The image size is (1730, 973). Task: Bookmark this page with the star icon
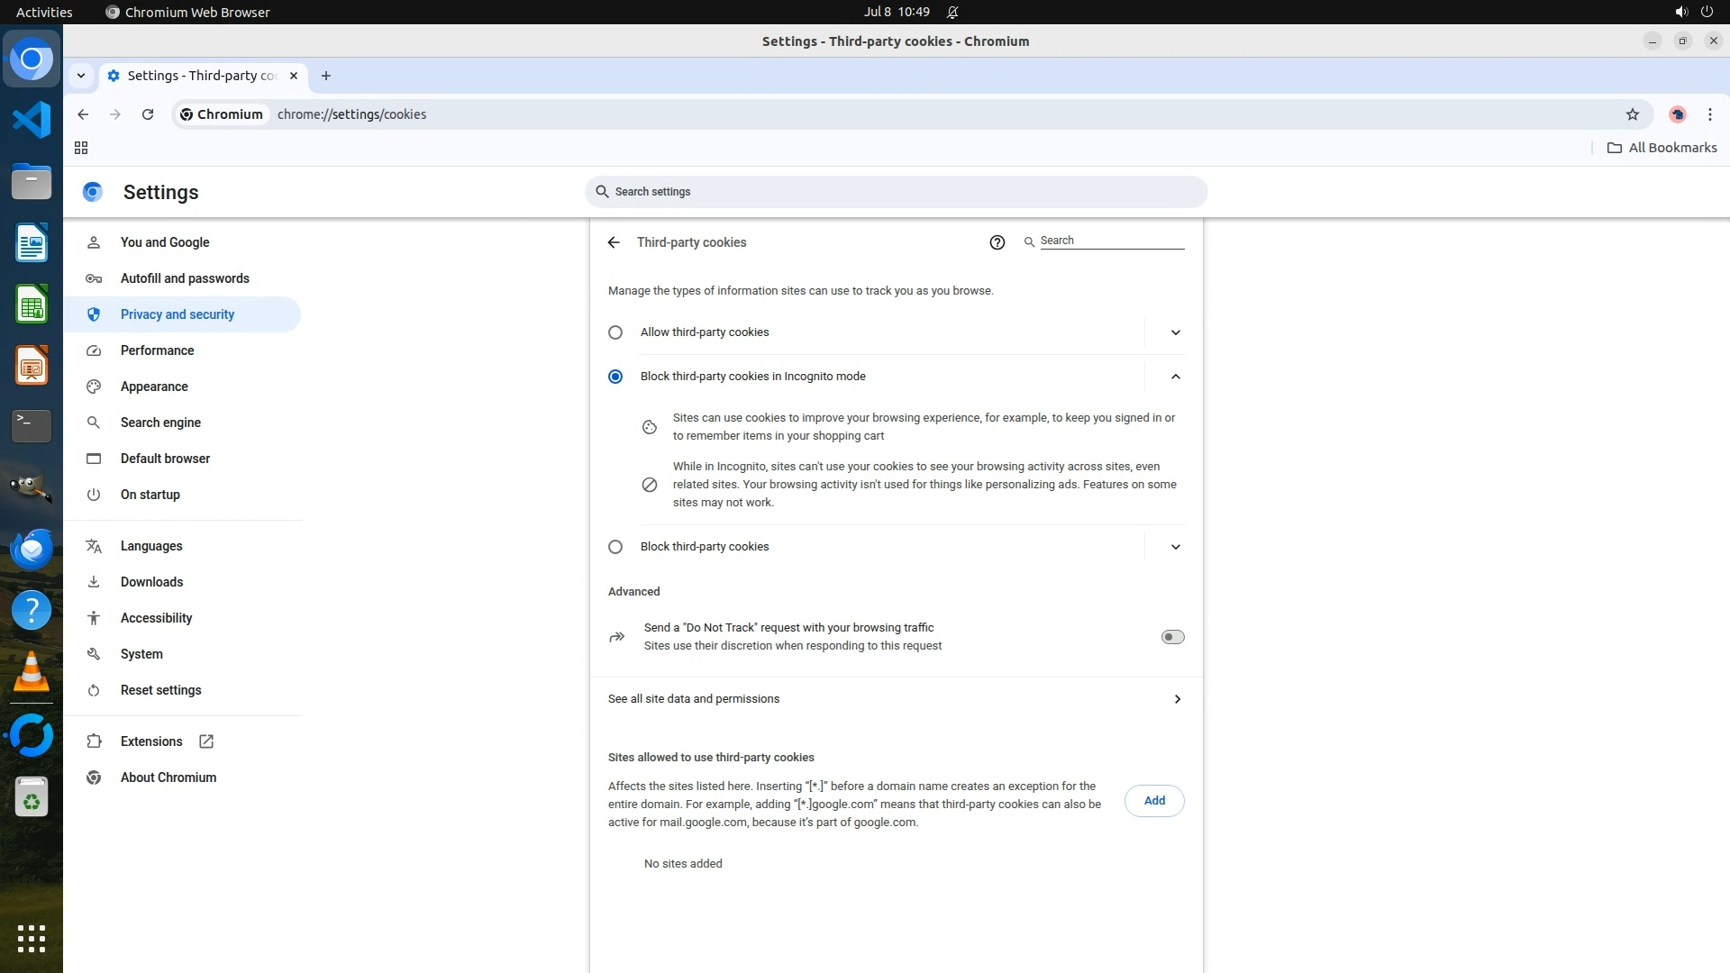pos(1632,114)
